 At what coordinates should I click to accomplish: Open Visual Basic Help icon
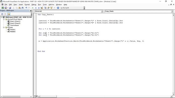pyautogui.click(x=58, y=8)
